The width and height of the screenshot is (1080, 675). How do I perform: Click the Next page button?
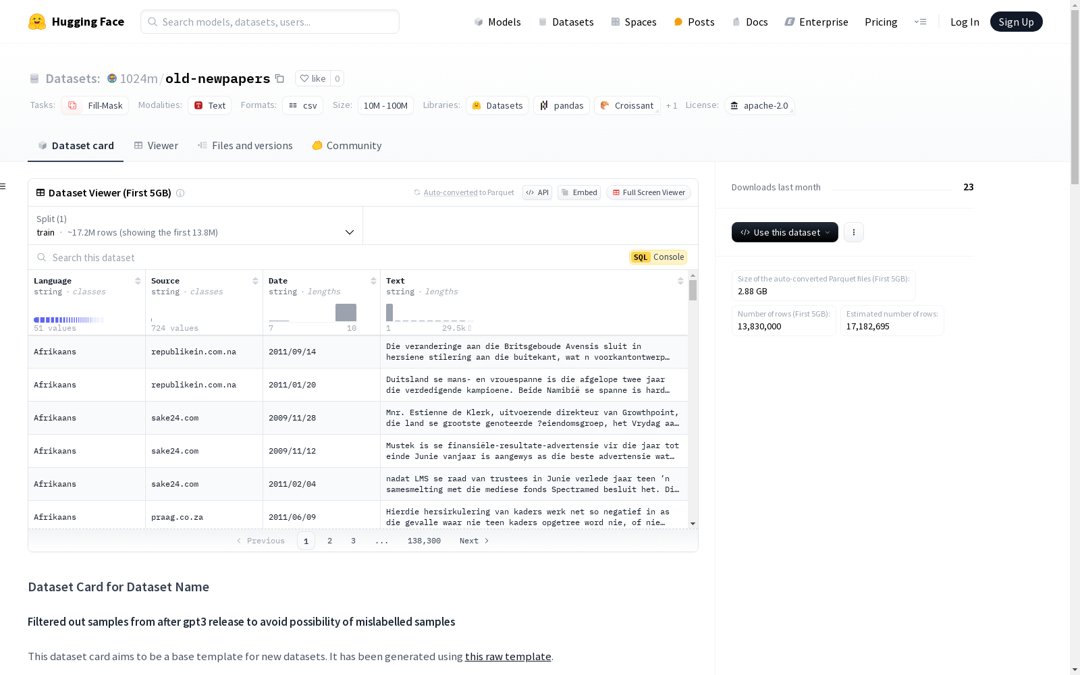tap(474, 541)
